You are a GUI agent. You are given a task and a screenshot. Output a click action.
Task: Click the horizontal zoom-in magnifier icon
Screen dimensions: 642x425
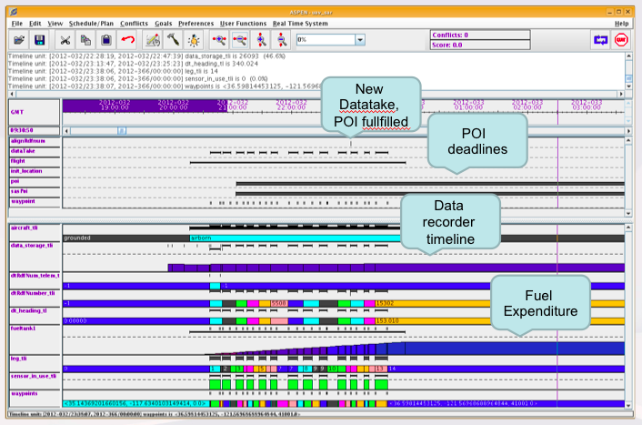(x=219, y=40)
